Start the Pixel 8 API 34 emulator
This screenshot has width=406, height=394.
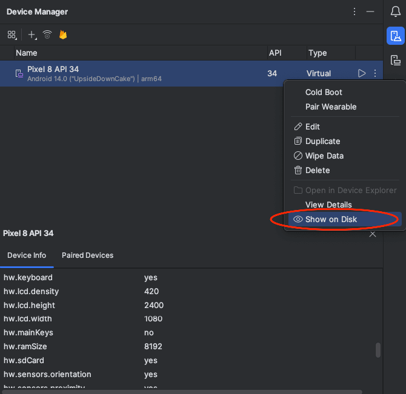click(362, 73)
